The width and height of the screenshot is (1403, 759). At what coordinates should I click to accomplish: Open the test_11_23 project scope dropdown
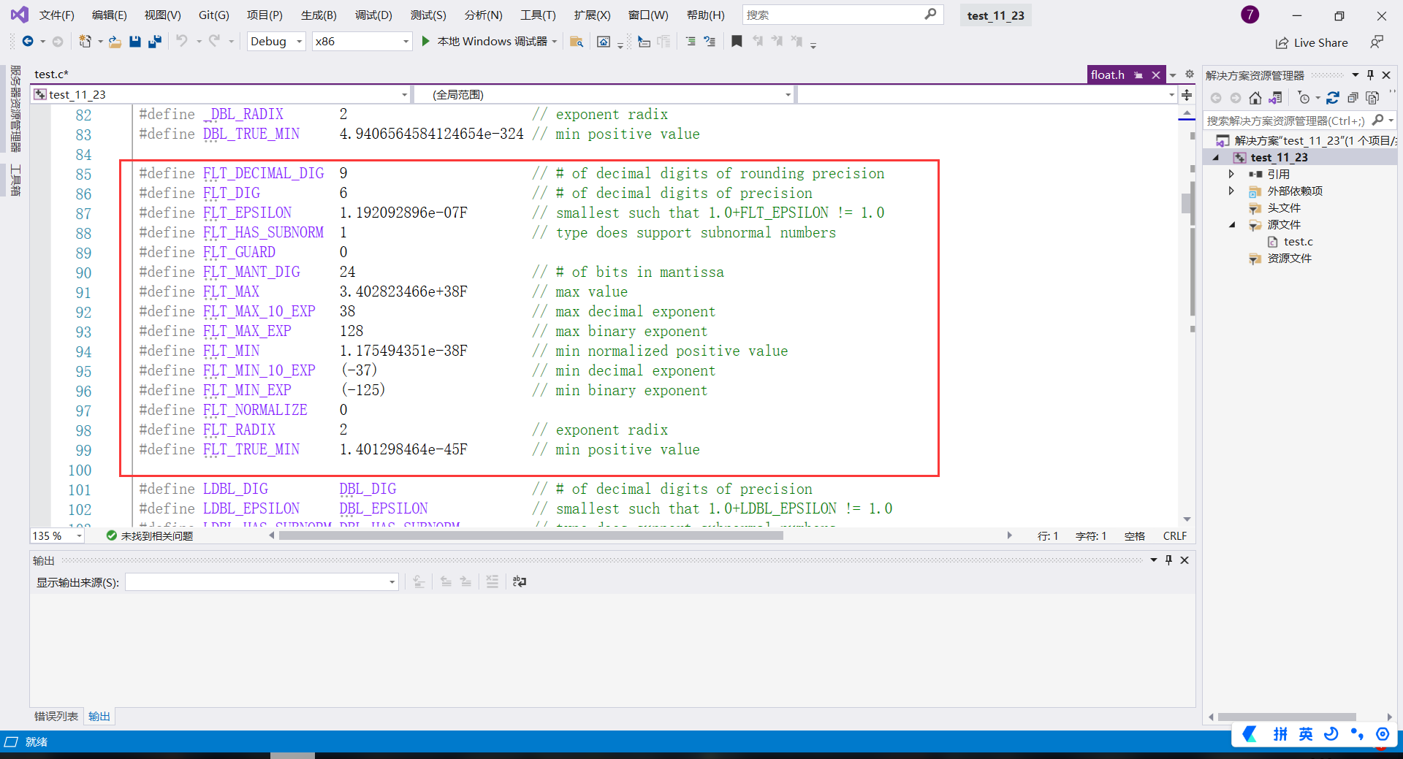(x=221, y=95)
